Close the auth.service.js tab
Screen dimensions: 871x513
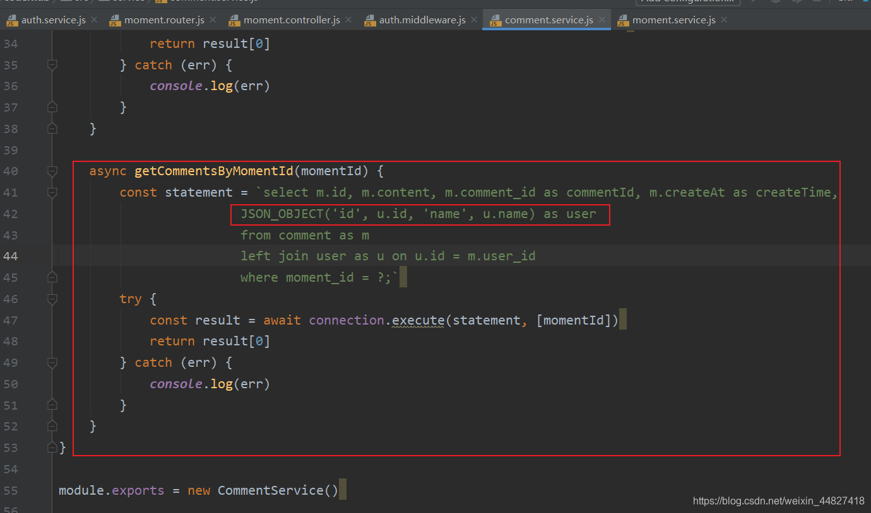94,20
